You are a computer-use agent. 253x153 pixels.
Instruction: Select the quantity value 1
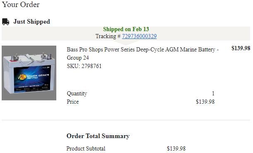[x=213, y=93]
